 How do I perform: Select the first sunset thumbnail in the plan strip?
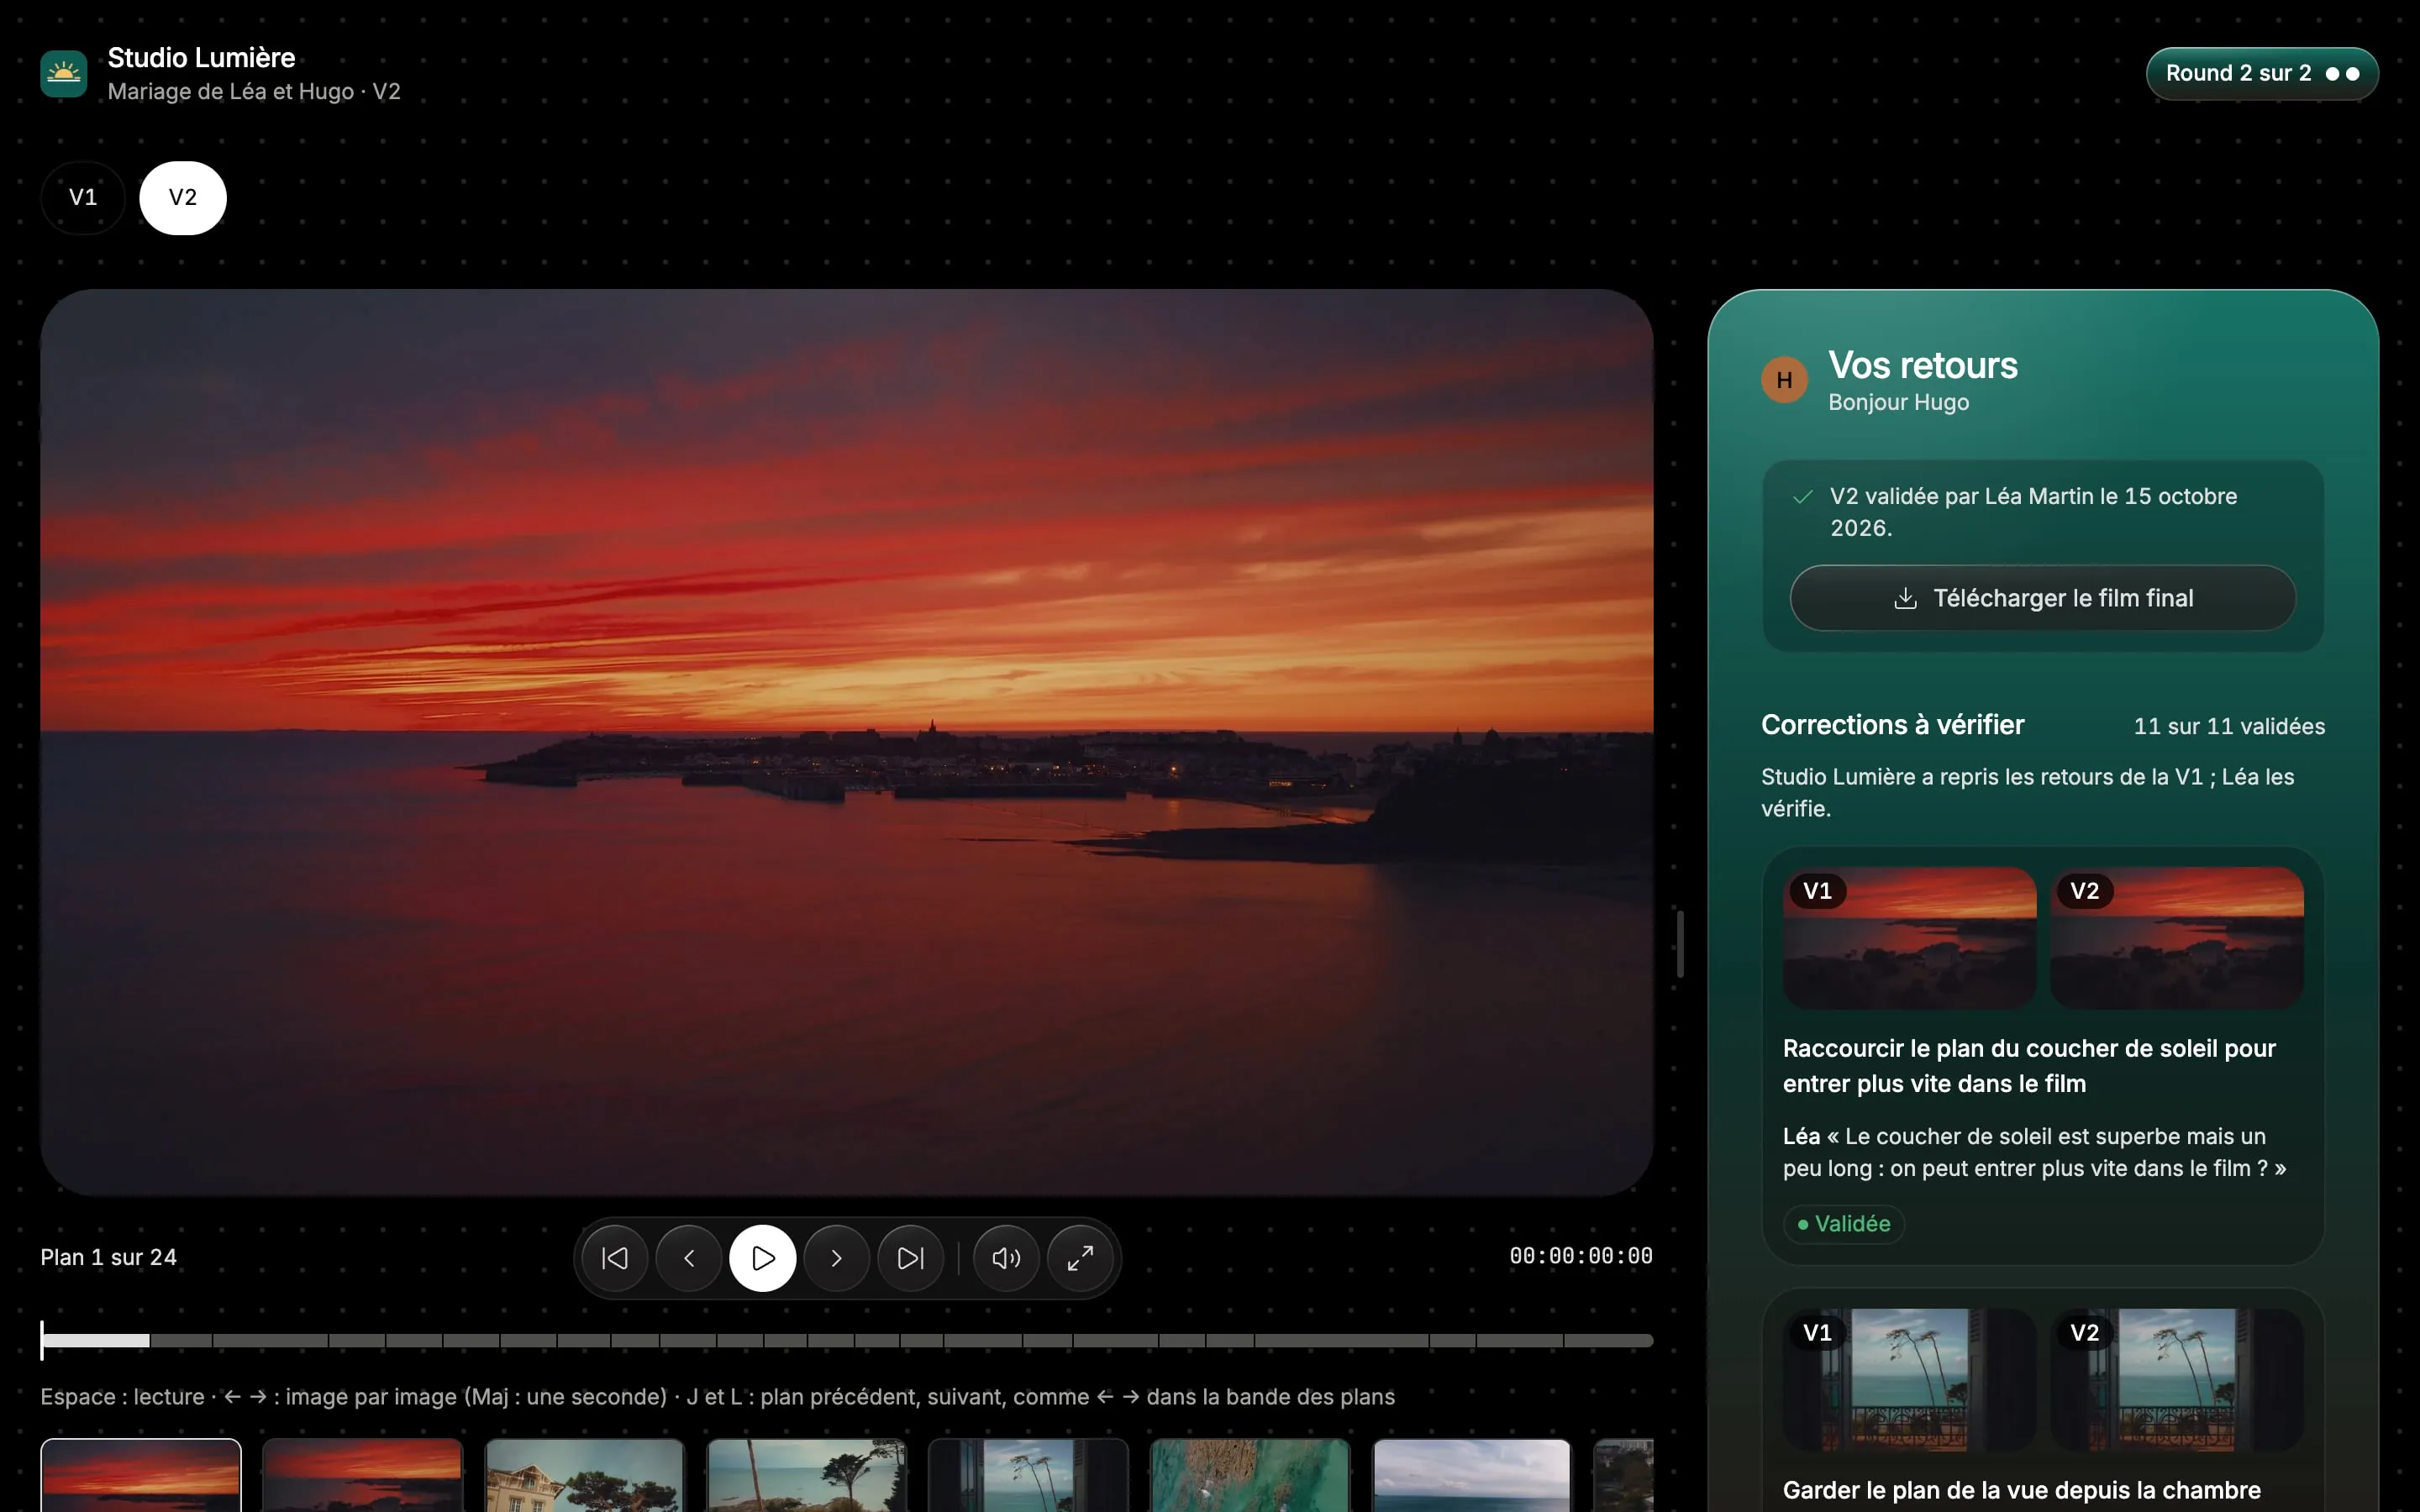coord(141,1476)
